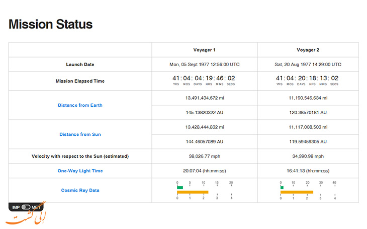Click the value 11,190,546,634 mi
367x229 pixels.
[308, 98]
